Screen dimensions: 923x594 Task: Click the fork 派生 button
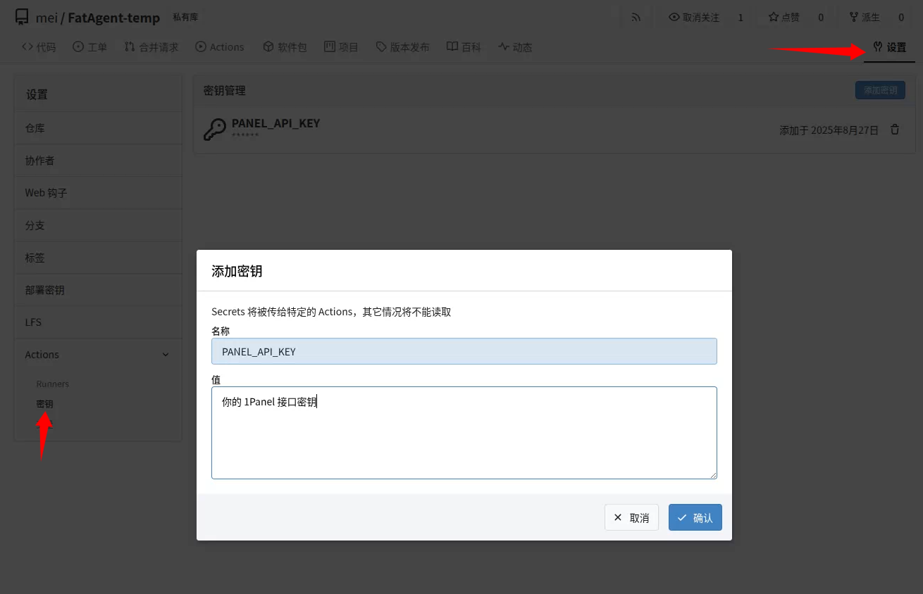point(865,18)
